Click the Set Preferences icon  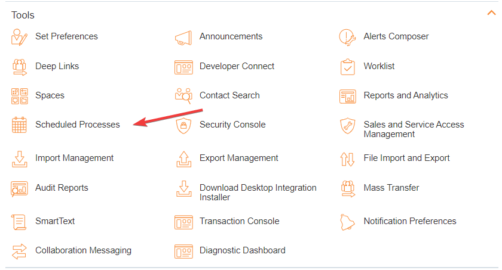coord(19,37)
